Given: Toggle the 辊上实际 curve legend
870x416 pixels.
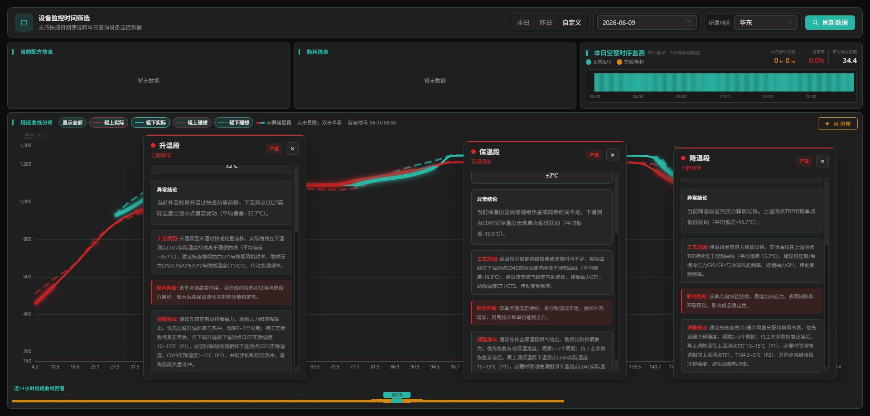Looking at the screenshot, I should click(109, 123).
